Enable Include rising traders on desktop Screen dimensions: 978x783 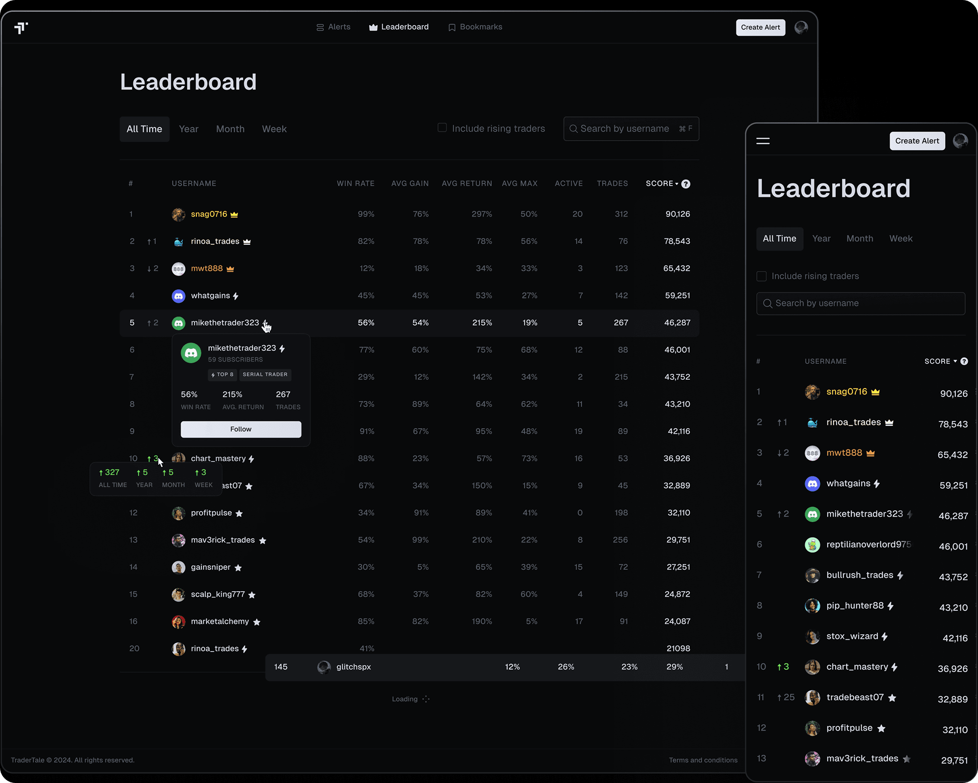pyautogui.click(x=442, y=128)
